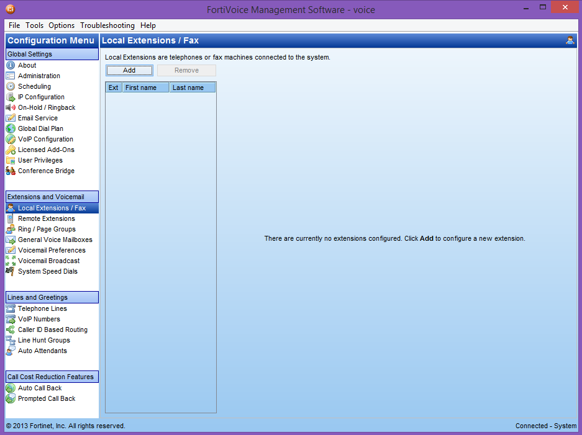Viewport: 582px width, 435px height.
Task: Close the FortiVoice window
Action: (x=565, y=7)
